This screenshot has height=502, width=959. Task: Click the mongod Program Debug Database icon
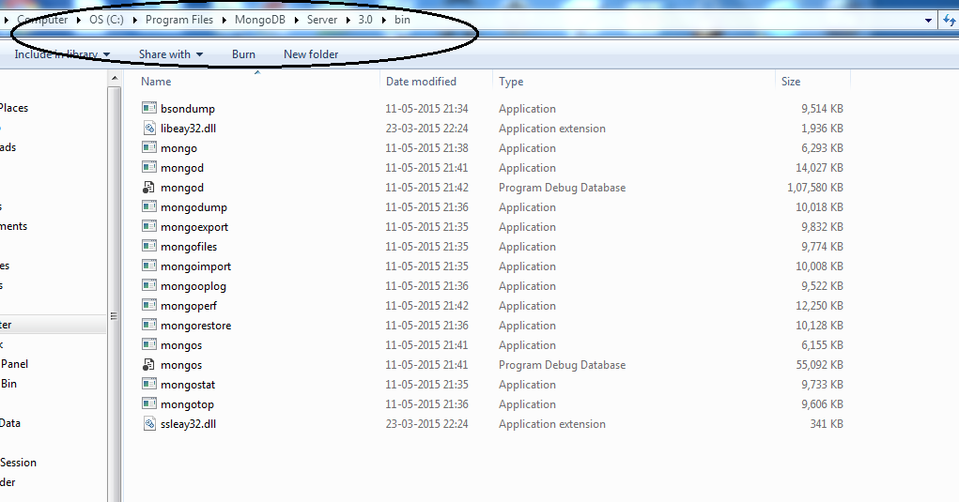148,187
